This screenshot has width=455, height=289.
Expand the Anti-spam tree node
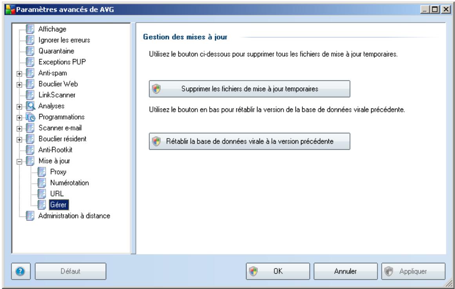click(19, 74)
